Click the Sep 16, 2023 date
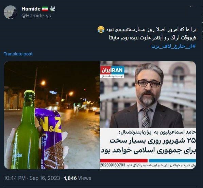Screen dimensions: 203x188 pyautogui.click(x=45, y=178)
